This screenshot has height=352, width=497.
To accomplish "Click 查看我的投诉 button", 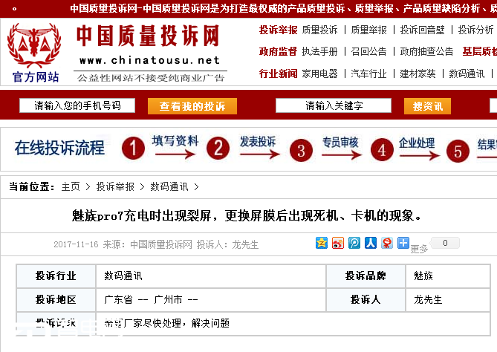I will click(192, 106).
